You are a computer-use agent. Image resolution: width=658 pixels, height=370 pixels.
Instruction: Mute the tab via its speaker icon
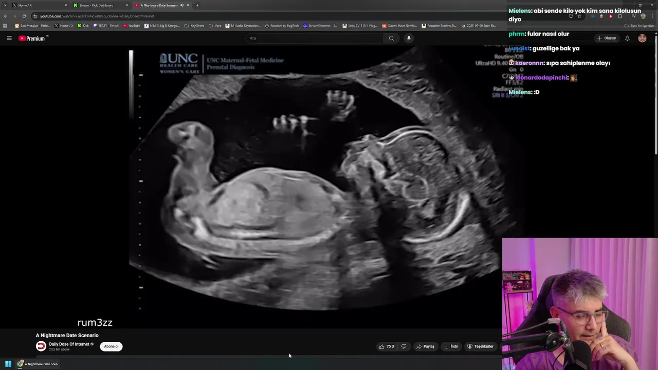click(182, 5)
